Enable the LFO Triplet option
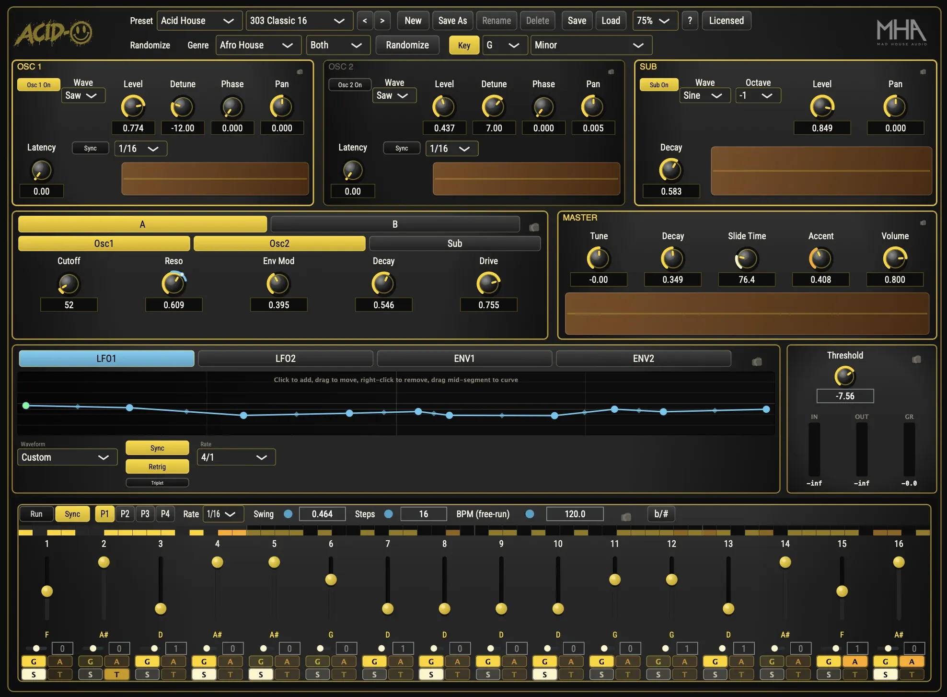Screen dimensions: 947x697 (x=157, y=483)
